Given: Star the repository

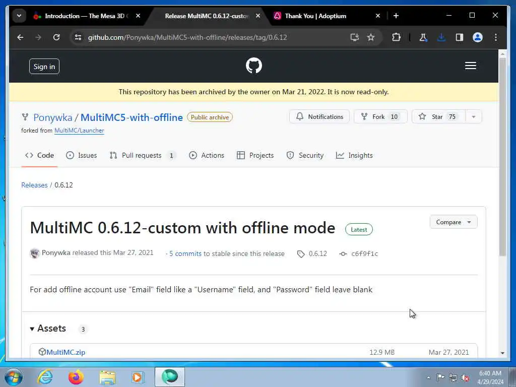Looking at the screenshot, I should (439, 117).
